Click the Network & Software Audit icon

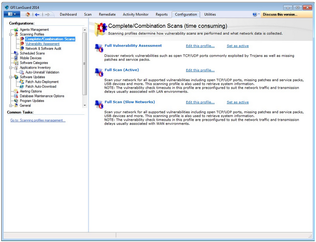click(22, 48)
